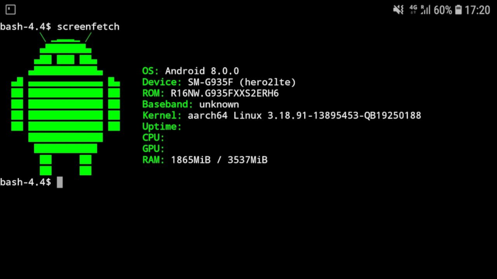
Task: Click the 'Kernel:' label
Action: [x=162, y=115]
